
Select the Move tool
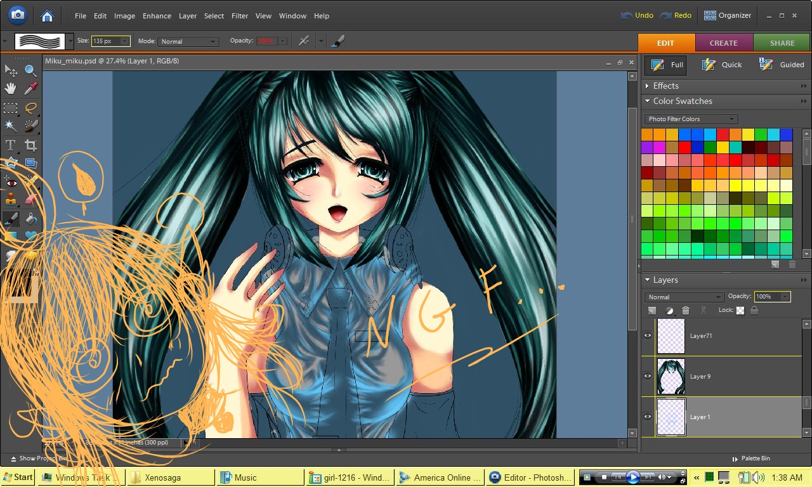coord(11,70)
